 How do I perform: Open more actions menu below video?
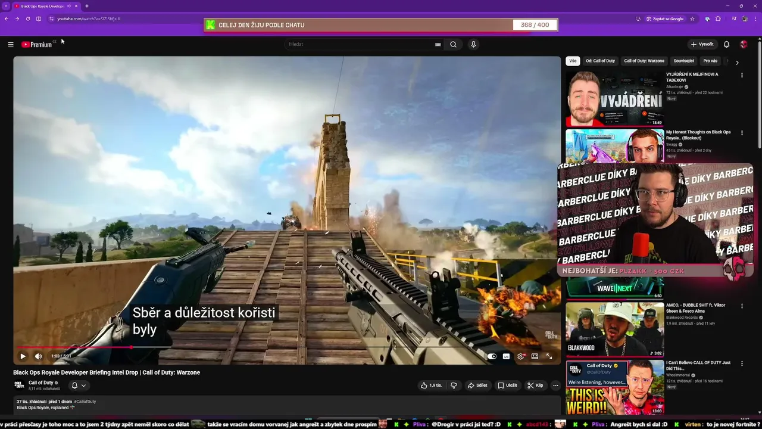[555, 386]
